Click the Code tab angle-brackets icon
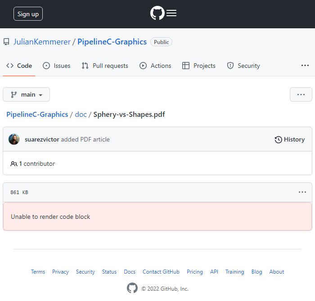This screenshot has height=301, width=315. [10, 66]
